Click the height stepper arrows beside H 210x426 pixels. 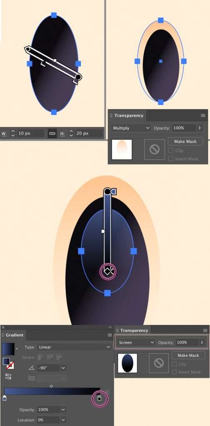coord(71,134)
